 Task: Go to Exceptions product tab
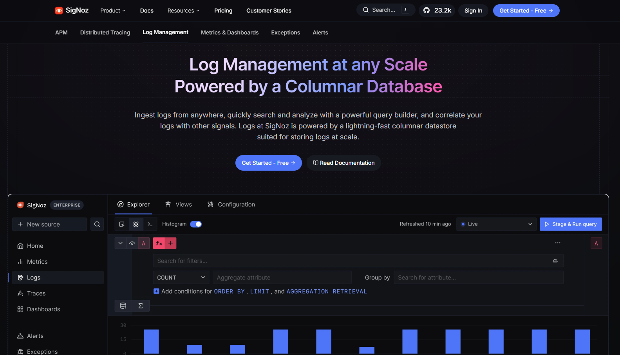pos(286,32)
